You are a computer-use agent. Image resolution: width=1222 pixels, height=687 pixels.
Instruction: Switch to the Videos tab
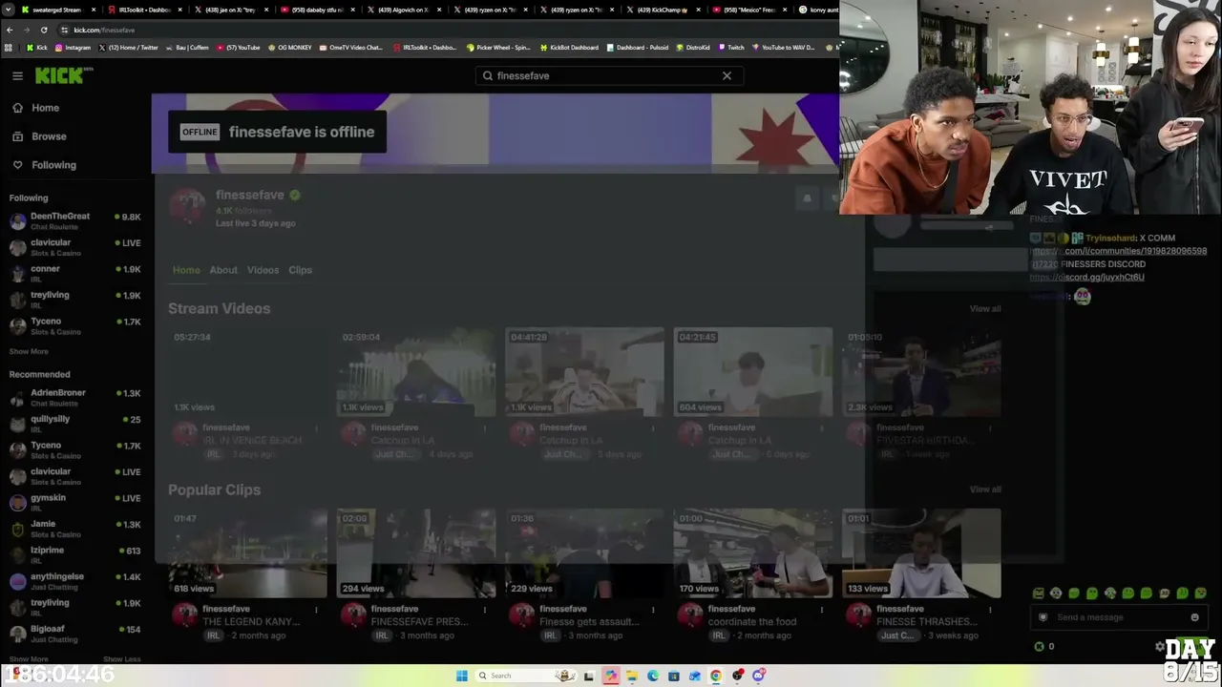coord(263,270)
